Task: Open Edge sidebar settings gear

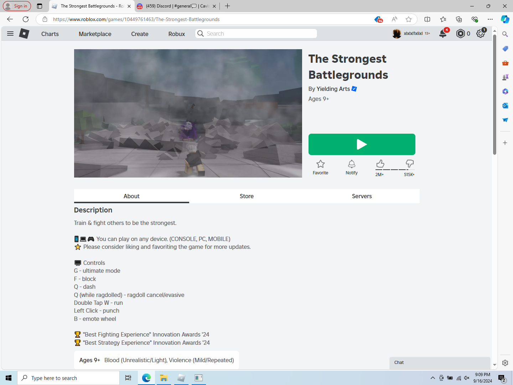Action: (505, 363)
